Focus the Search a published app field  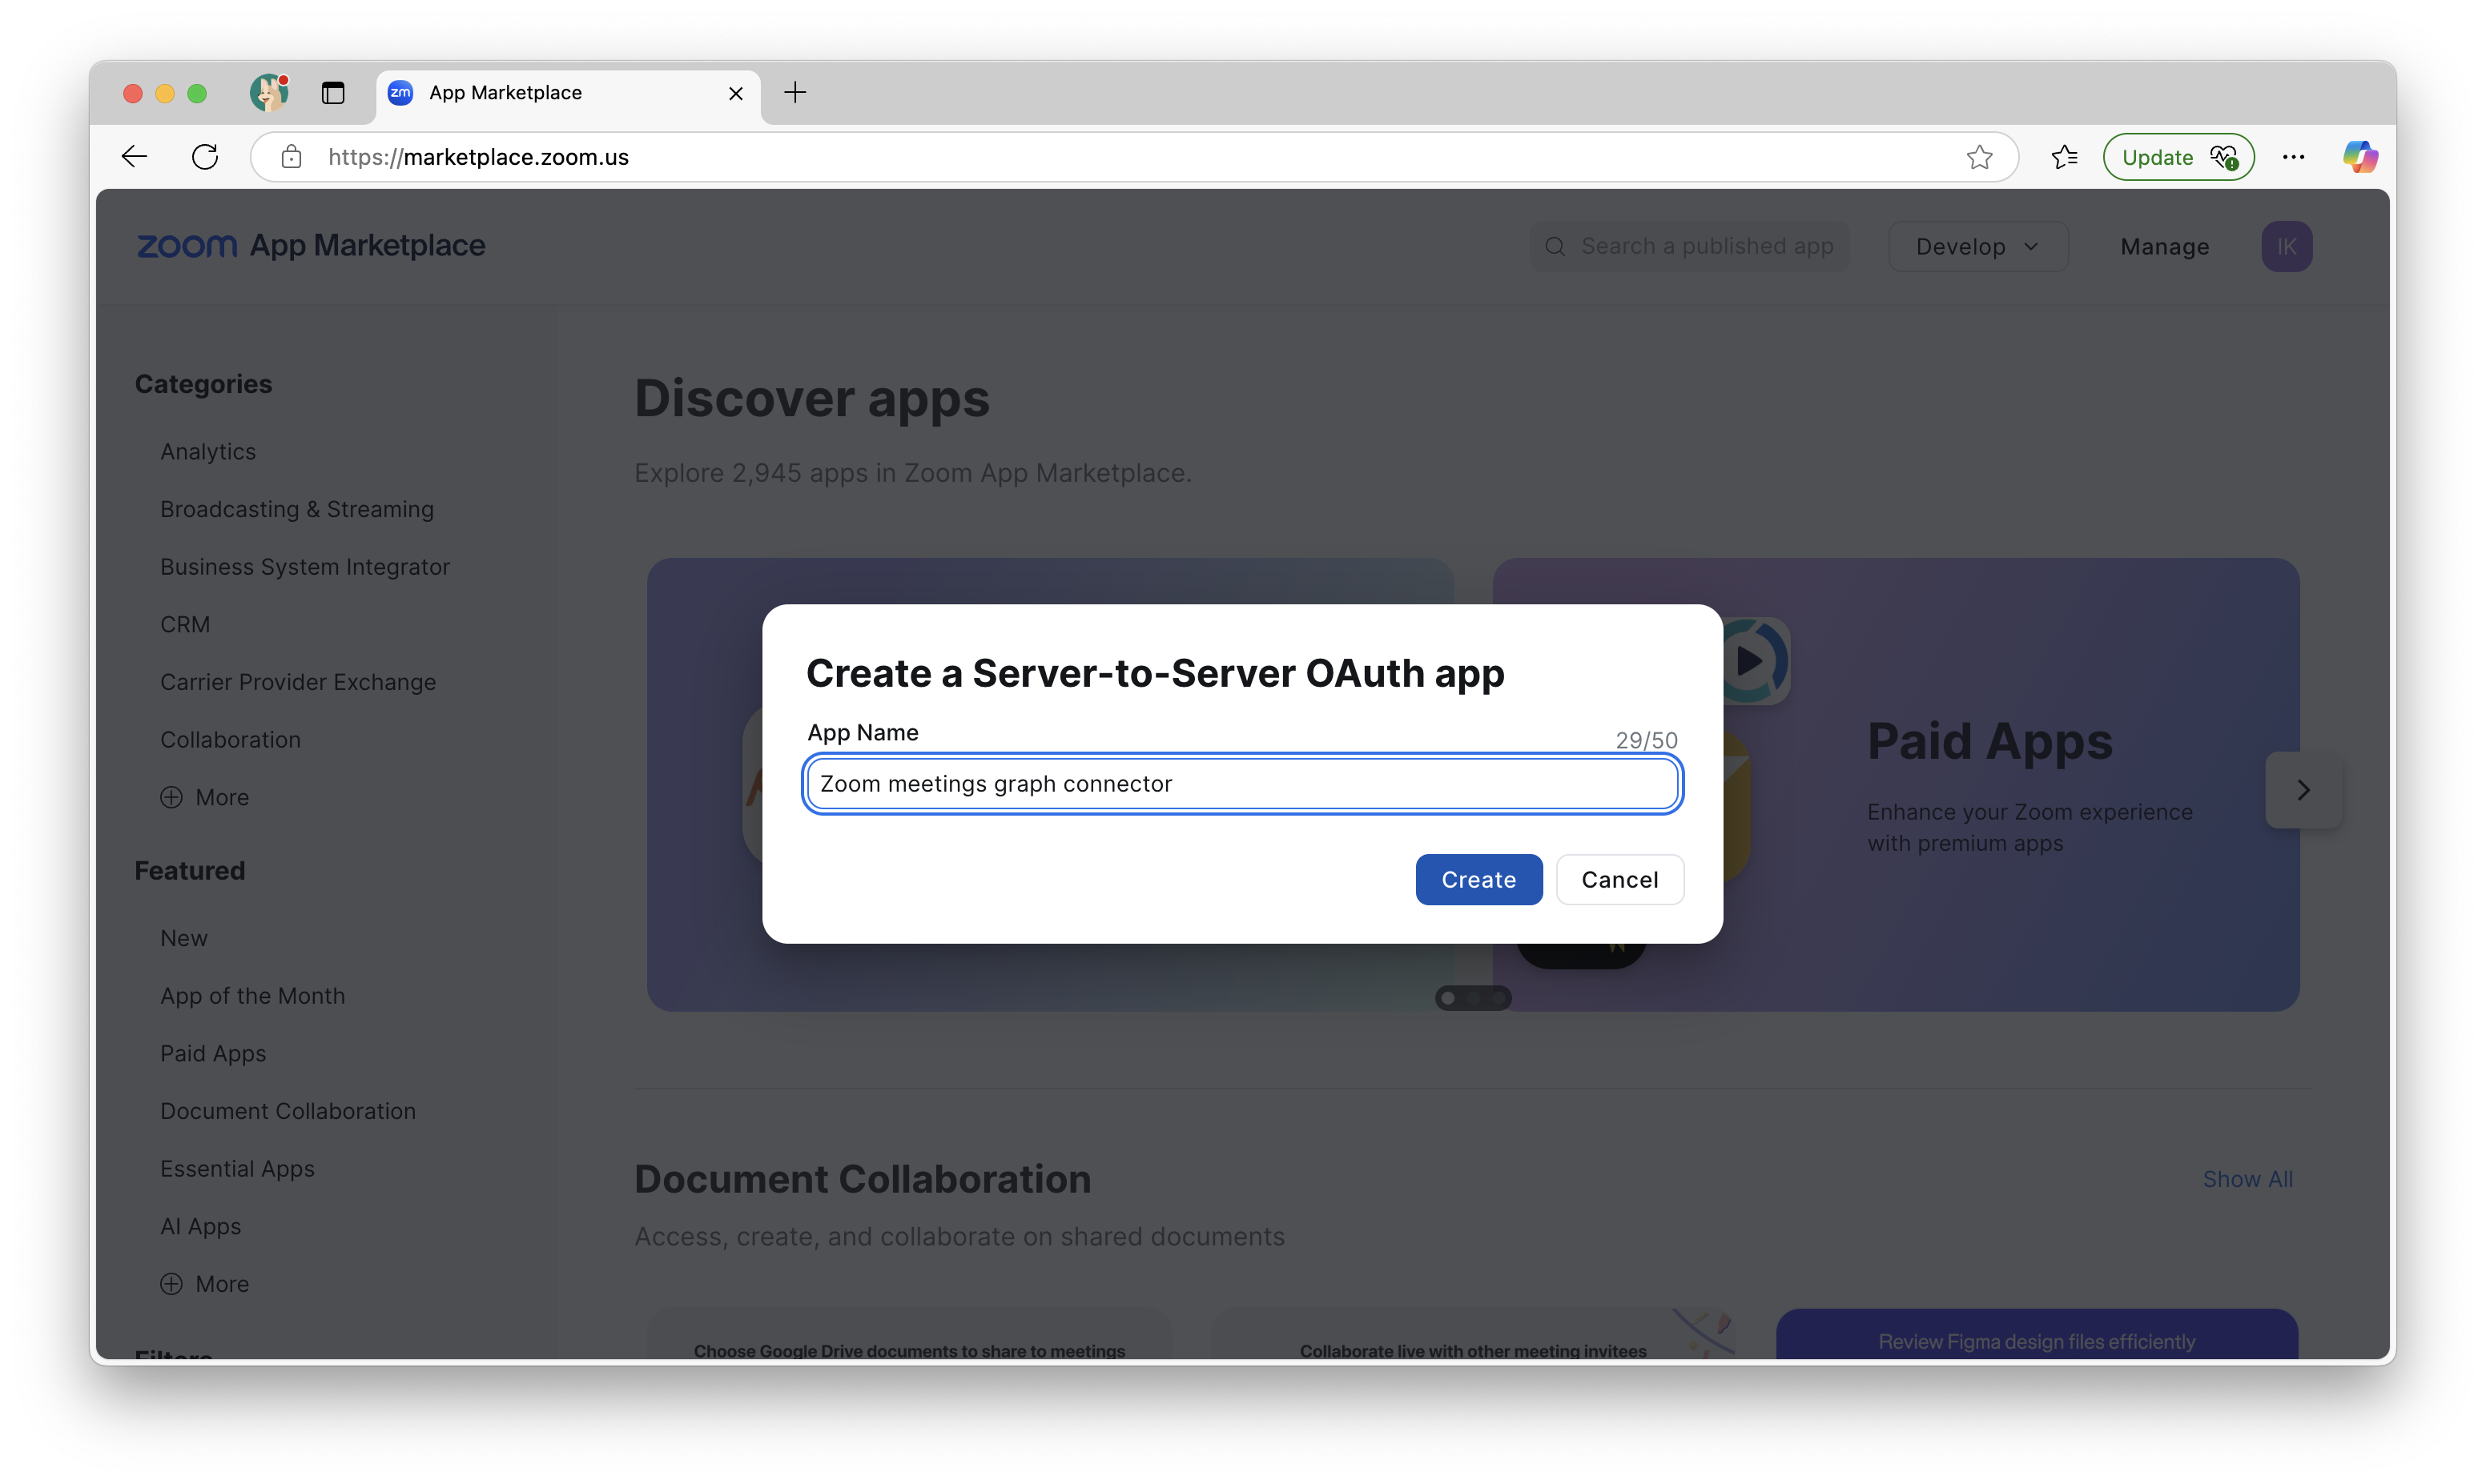1688,246
